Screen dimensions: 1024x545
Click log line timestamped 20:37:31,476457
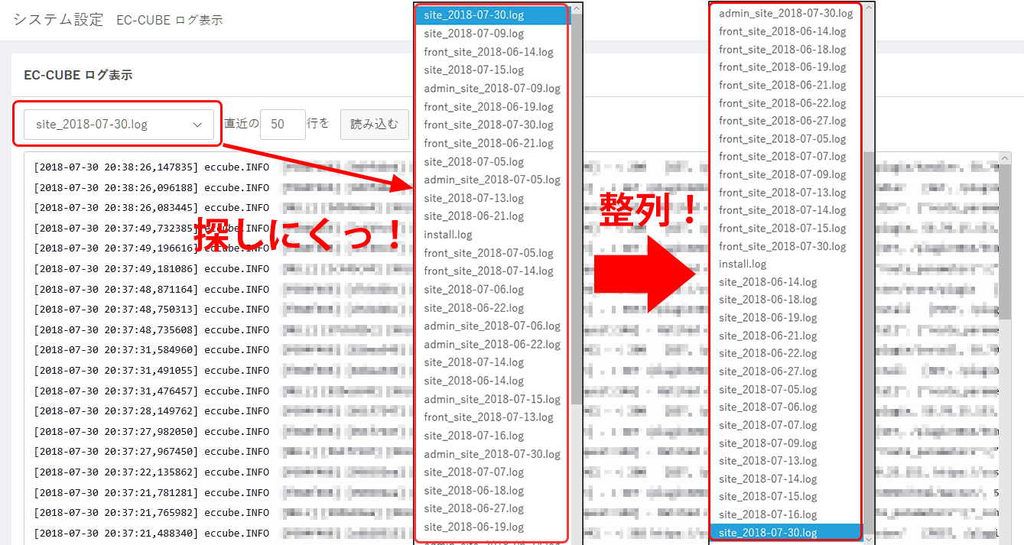coord(151,391)
